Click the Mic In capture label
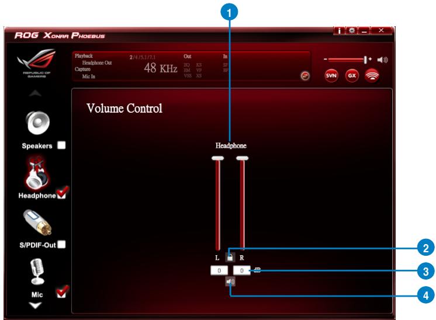Screen dimensions: 436x320 tap(89, 76)
